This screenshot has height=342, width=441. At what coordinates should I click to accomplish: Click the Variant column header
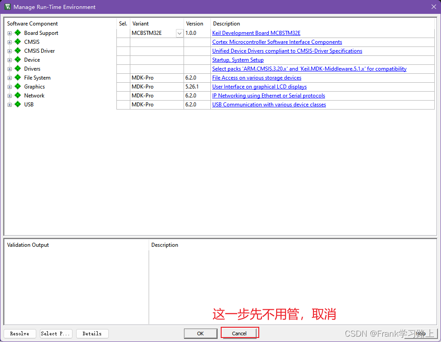click(x=140, y=24)
